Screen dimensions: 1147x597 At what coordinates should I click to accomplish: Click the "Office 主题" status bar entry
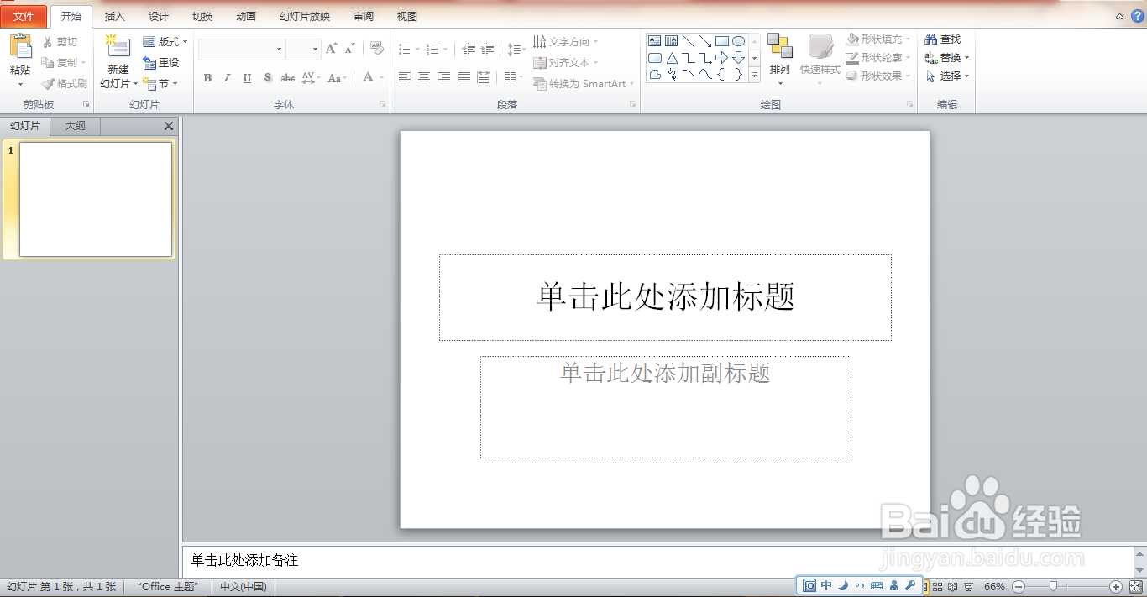pyautogui.click(x=168, y=587)
